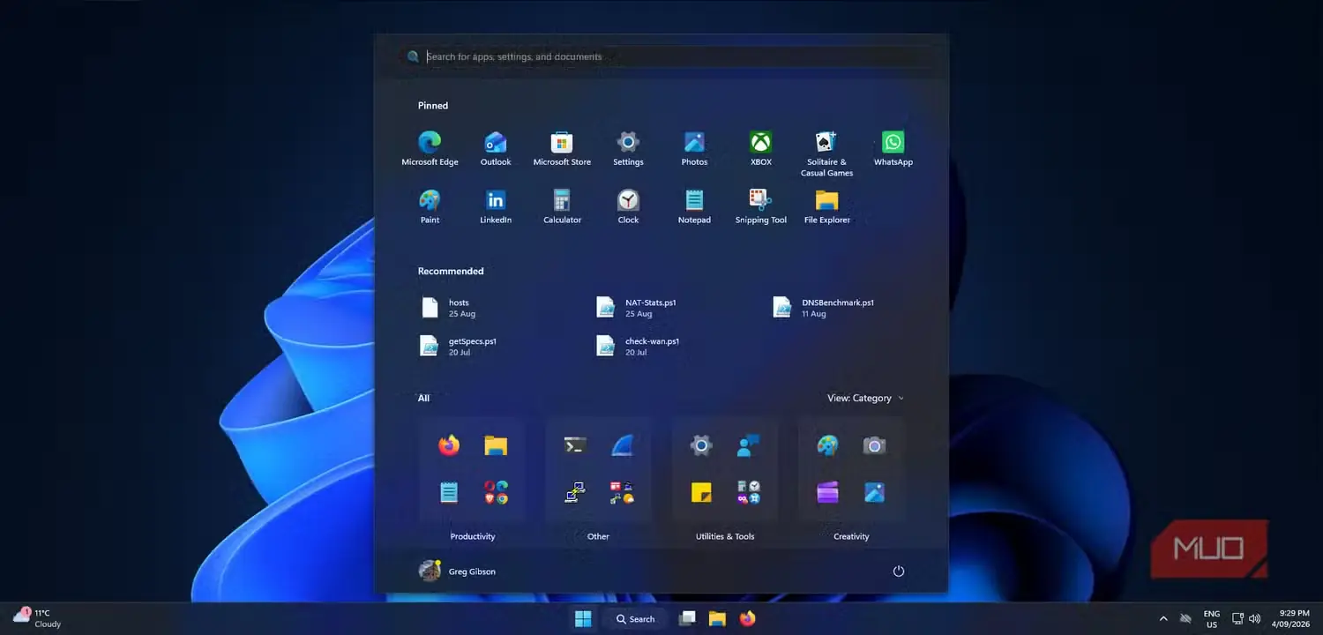Click the Windows Start button on taskbar
This screenshot has width=1323, height=635.
(583, 618)
